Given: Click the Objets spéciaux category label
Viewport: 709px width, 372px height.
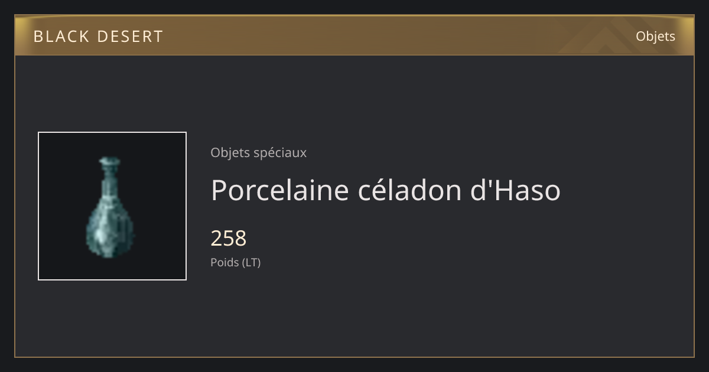Looking at the screenshot, I should click(x=258, y=152).
